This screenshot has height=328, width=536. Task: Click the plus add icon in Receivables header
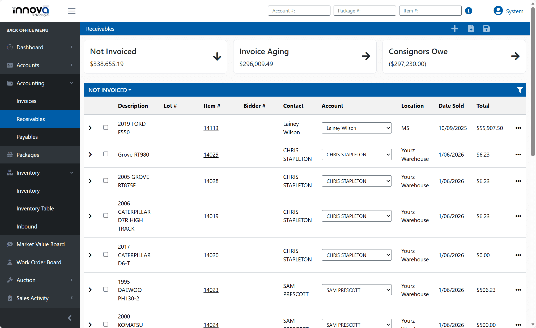454,29
